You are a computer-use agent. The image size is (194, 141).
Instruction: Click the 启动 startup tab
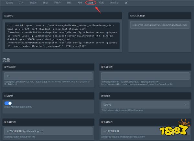tap(91, 3)
